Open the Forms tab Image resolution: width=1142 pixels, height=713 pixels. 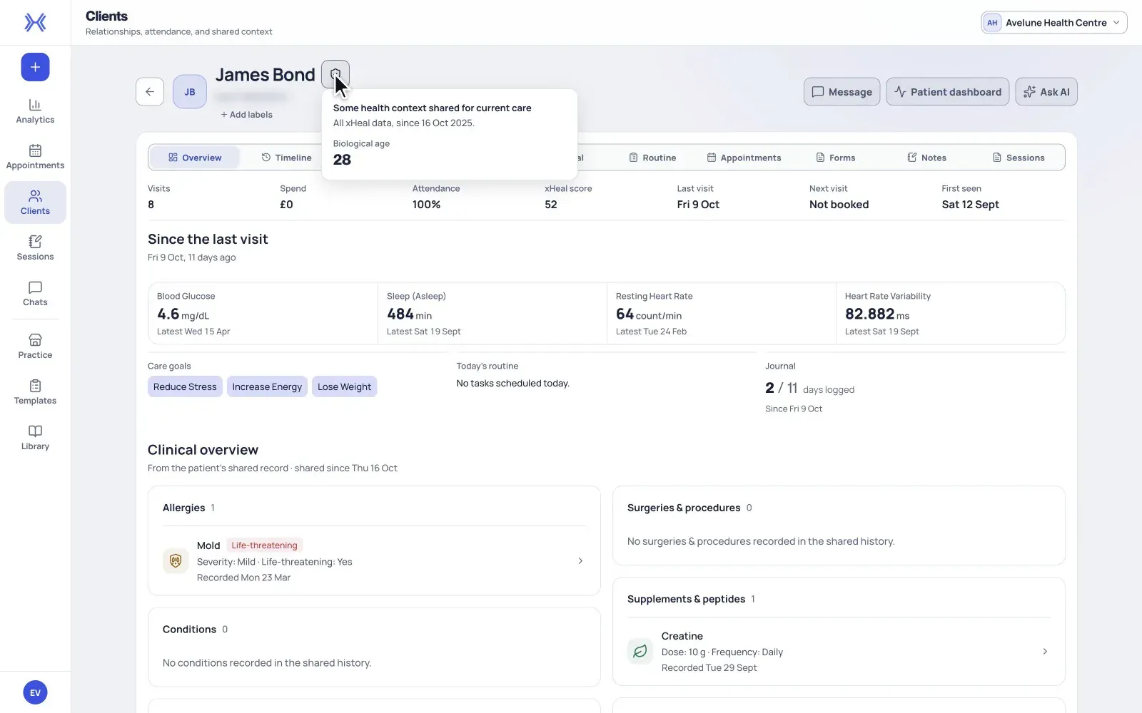pyautogui.click(x=836, y=158)
